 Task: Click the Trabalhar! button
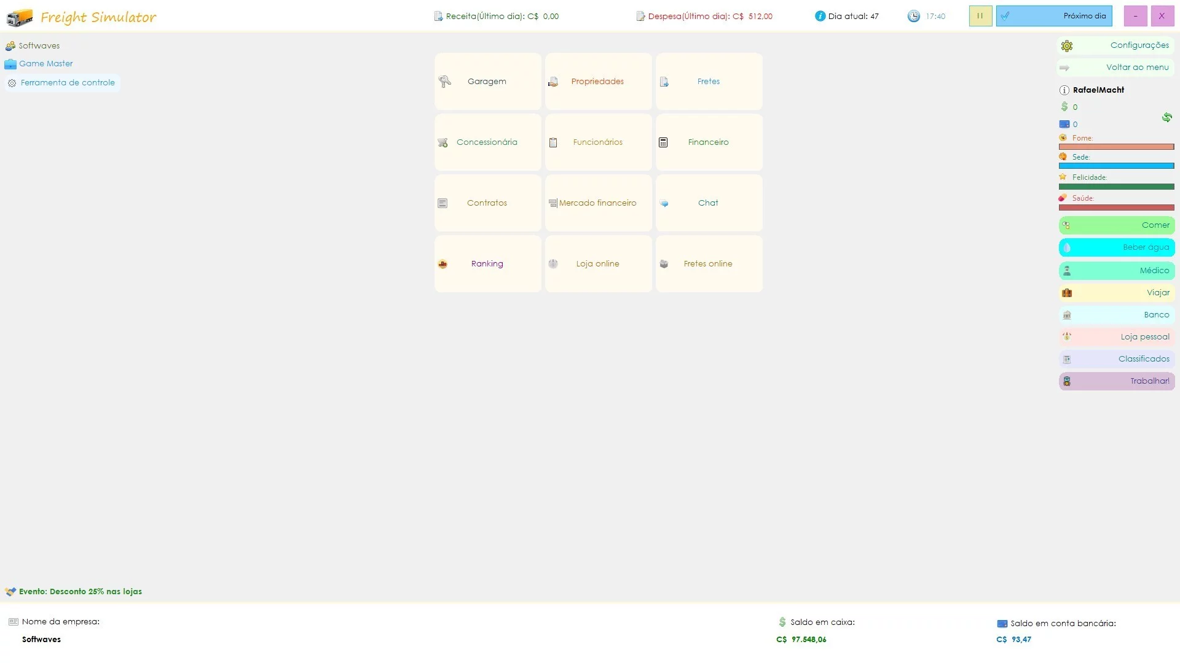click(1117, 381)
